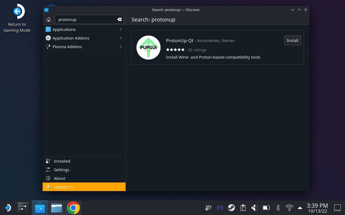Click the ProtonUp-Qt description text

pyautogui.click(x=213, y=57)
